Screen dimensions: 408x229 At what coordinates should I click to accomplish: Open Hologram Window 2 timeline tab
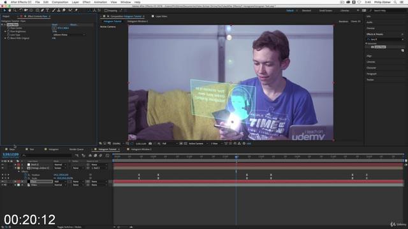(141, 149)
